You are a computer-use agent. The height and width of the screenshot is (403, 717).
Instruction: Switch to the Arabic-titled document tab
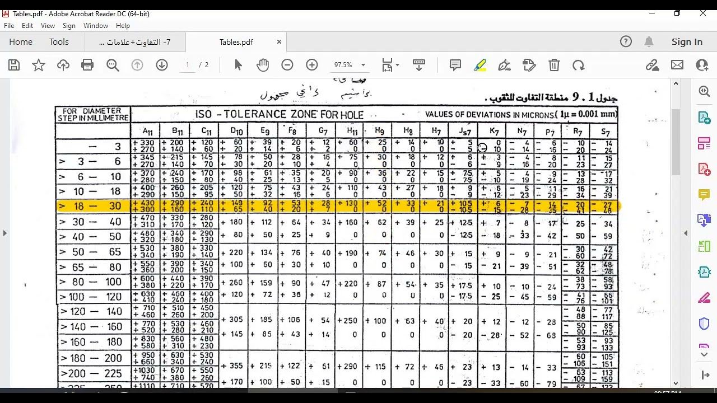tap(134, 42)
